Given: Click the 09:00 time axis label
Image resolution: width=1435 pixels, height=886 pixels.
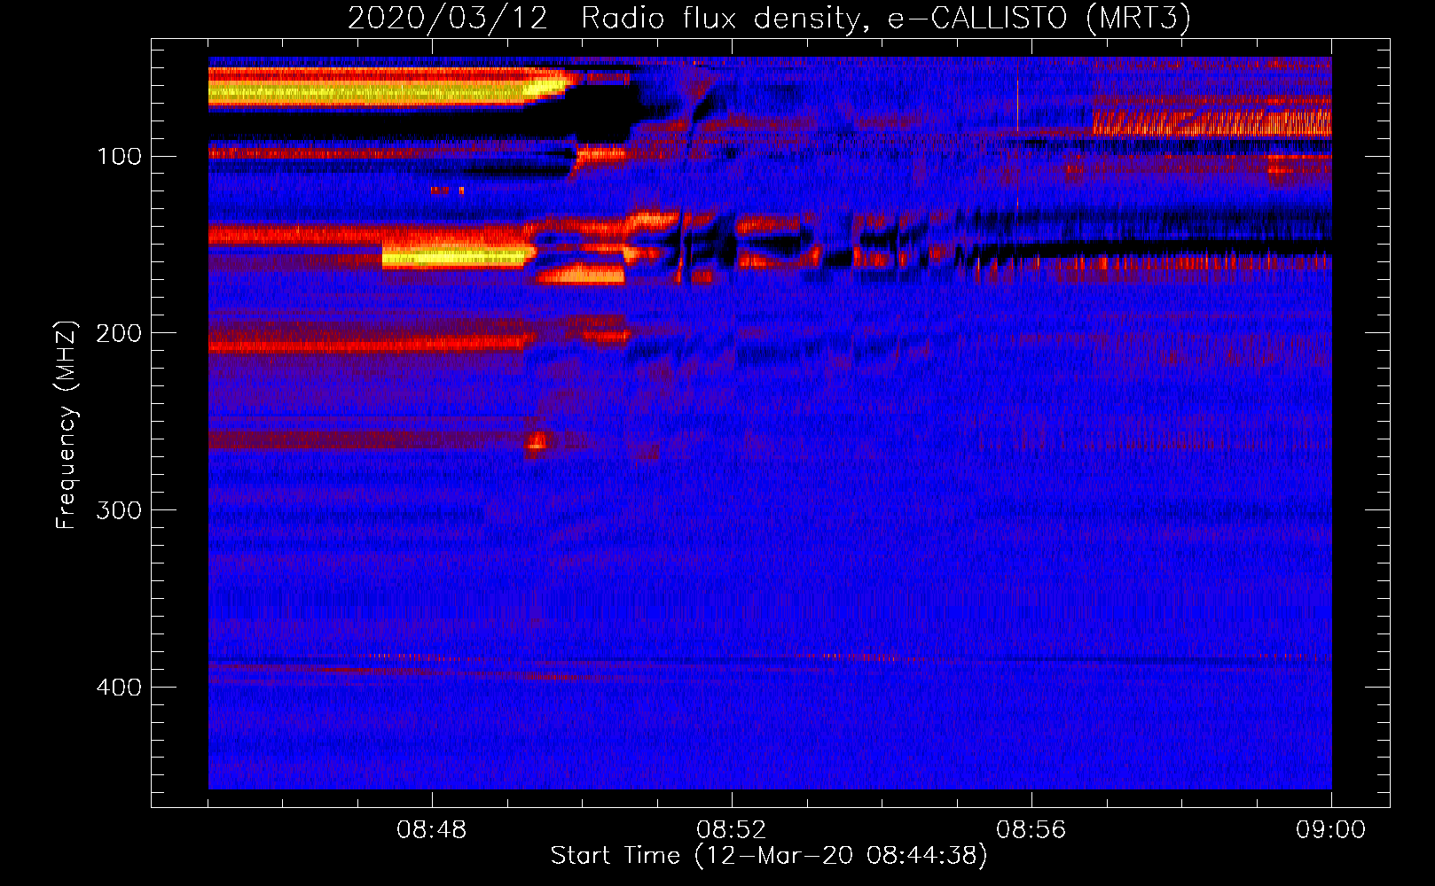Looking at the screenshot, I should tap(1330, 830).
